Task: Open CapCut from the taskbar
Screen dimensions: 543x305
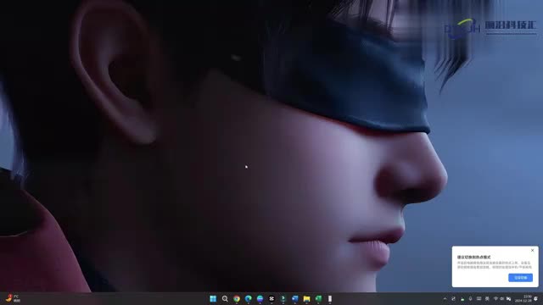Action: pos(271,298)
